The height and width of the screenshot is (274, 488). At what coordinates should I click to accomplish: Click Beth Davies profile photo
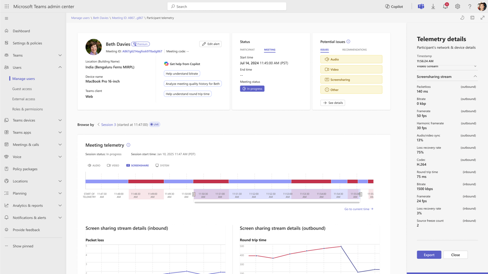[x=94, y=47]
